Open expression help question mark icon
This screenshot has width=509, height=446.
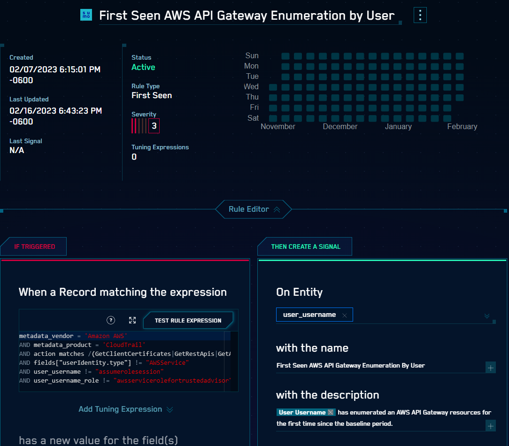point(111,320)
